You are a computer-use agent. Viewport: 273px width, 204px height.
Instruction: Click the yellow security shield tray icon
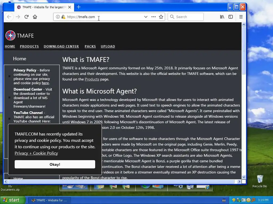[234, 200]
